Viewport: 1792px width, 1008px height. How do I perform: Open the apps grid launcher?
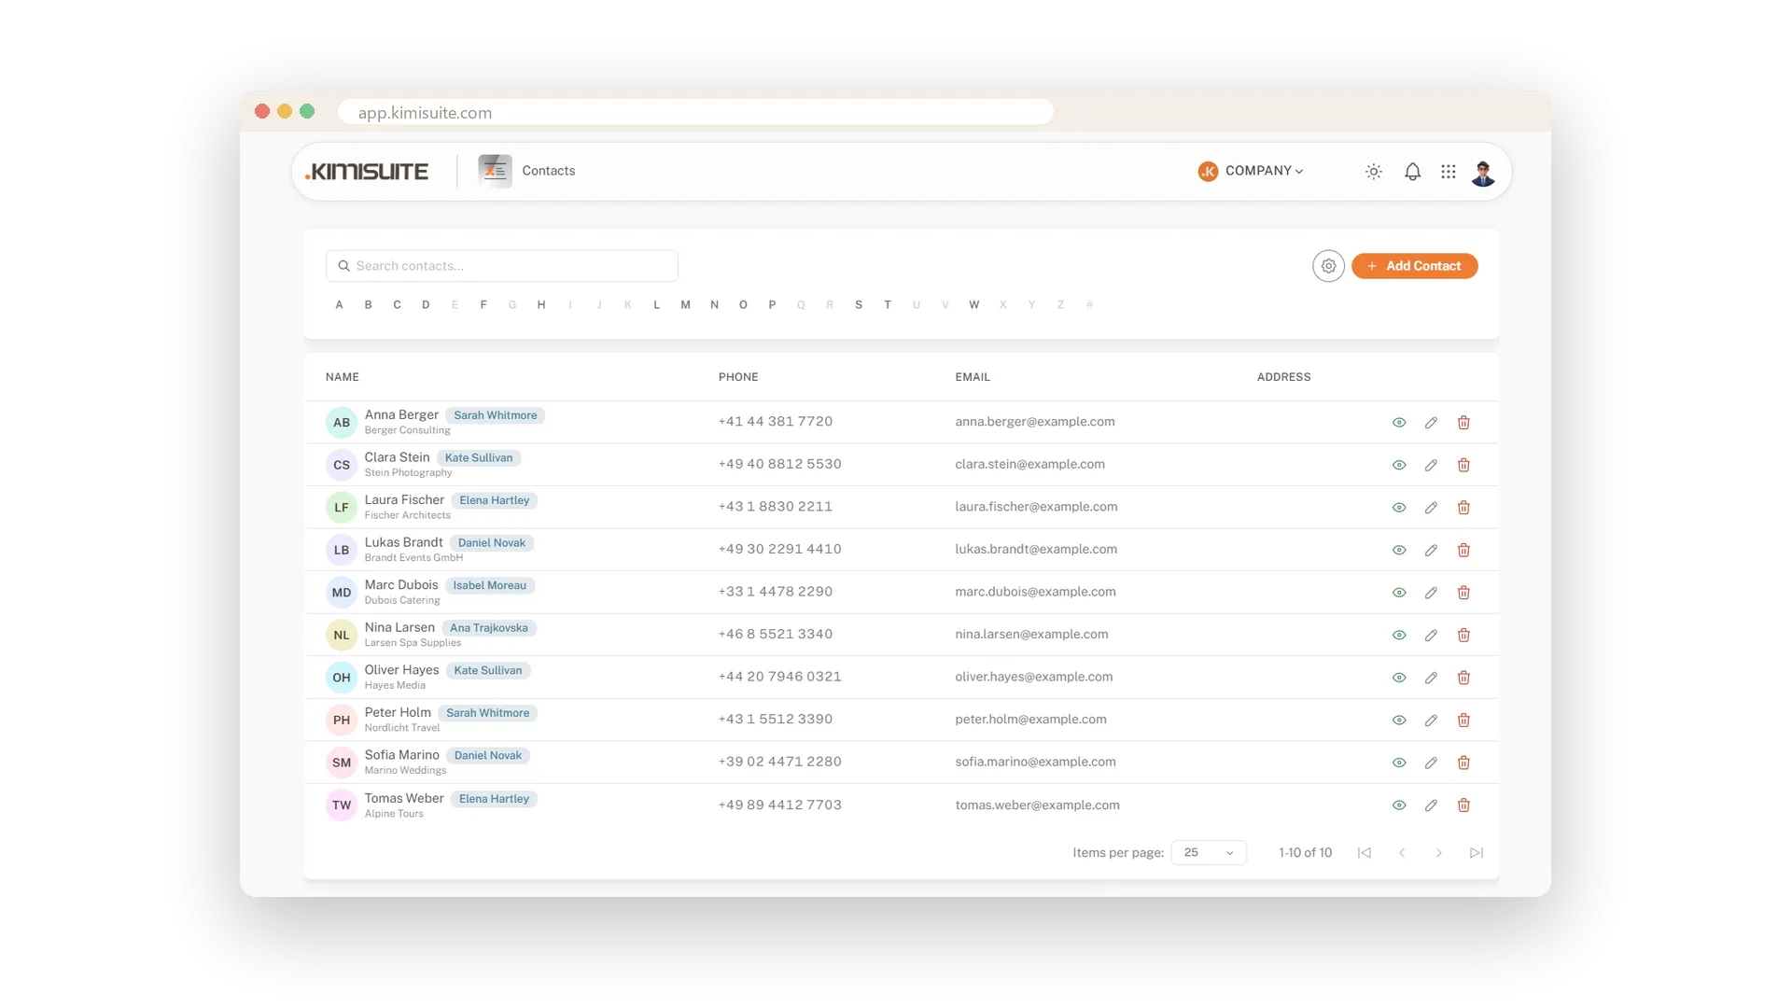coord(1448,172)
